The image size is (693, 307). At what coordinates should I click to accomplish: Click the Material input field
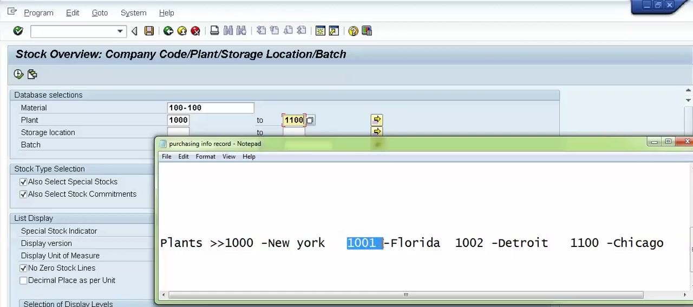click(211, 108)
